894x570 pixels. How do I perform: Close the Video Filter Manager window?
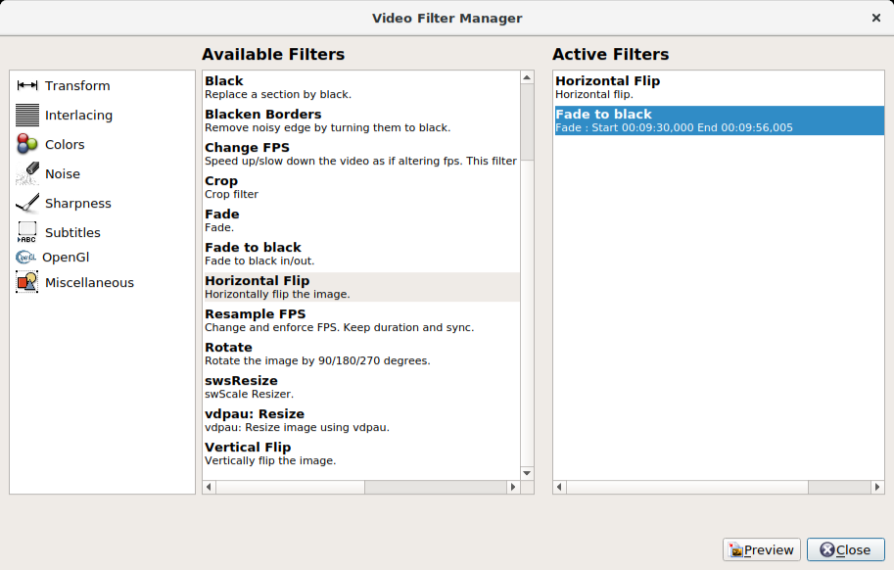[874, 18]
